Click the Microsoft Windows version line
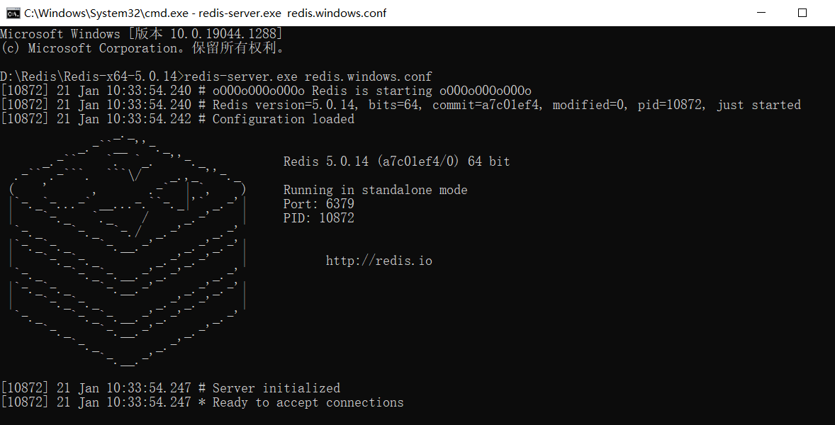Image resolution: width=835 pixels, height=425 pixels. click(x=142, y=34)
